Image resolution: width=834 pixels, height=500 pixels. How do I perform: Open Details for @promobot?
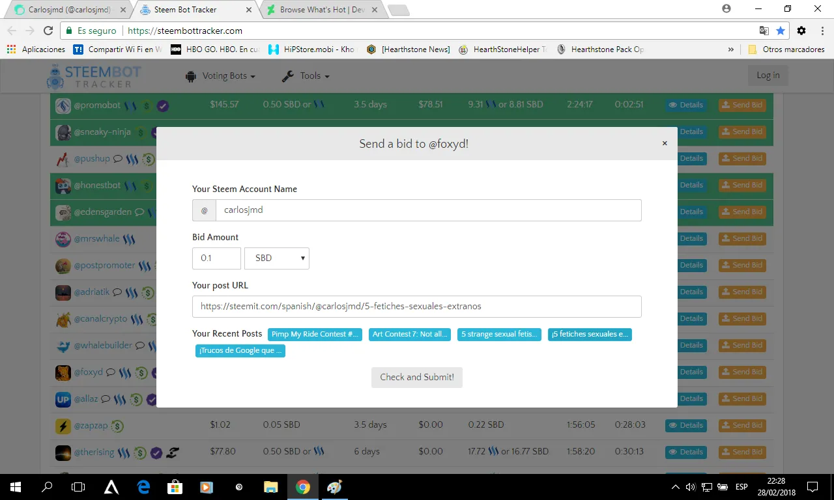686,105
